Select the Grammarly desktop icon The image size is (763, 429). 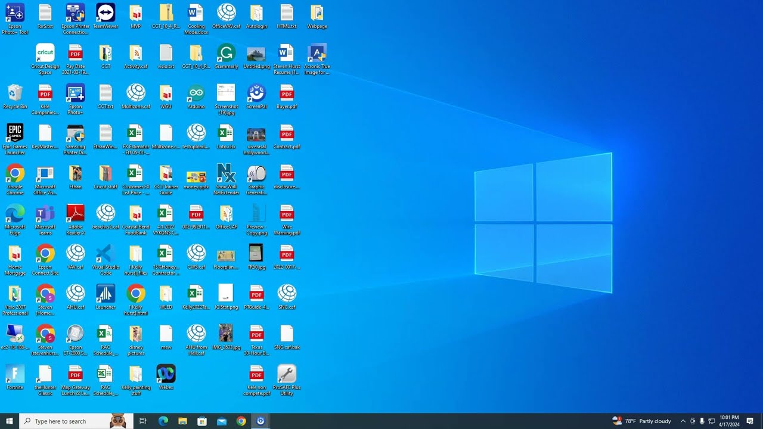226,57
